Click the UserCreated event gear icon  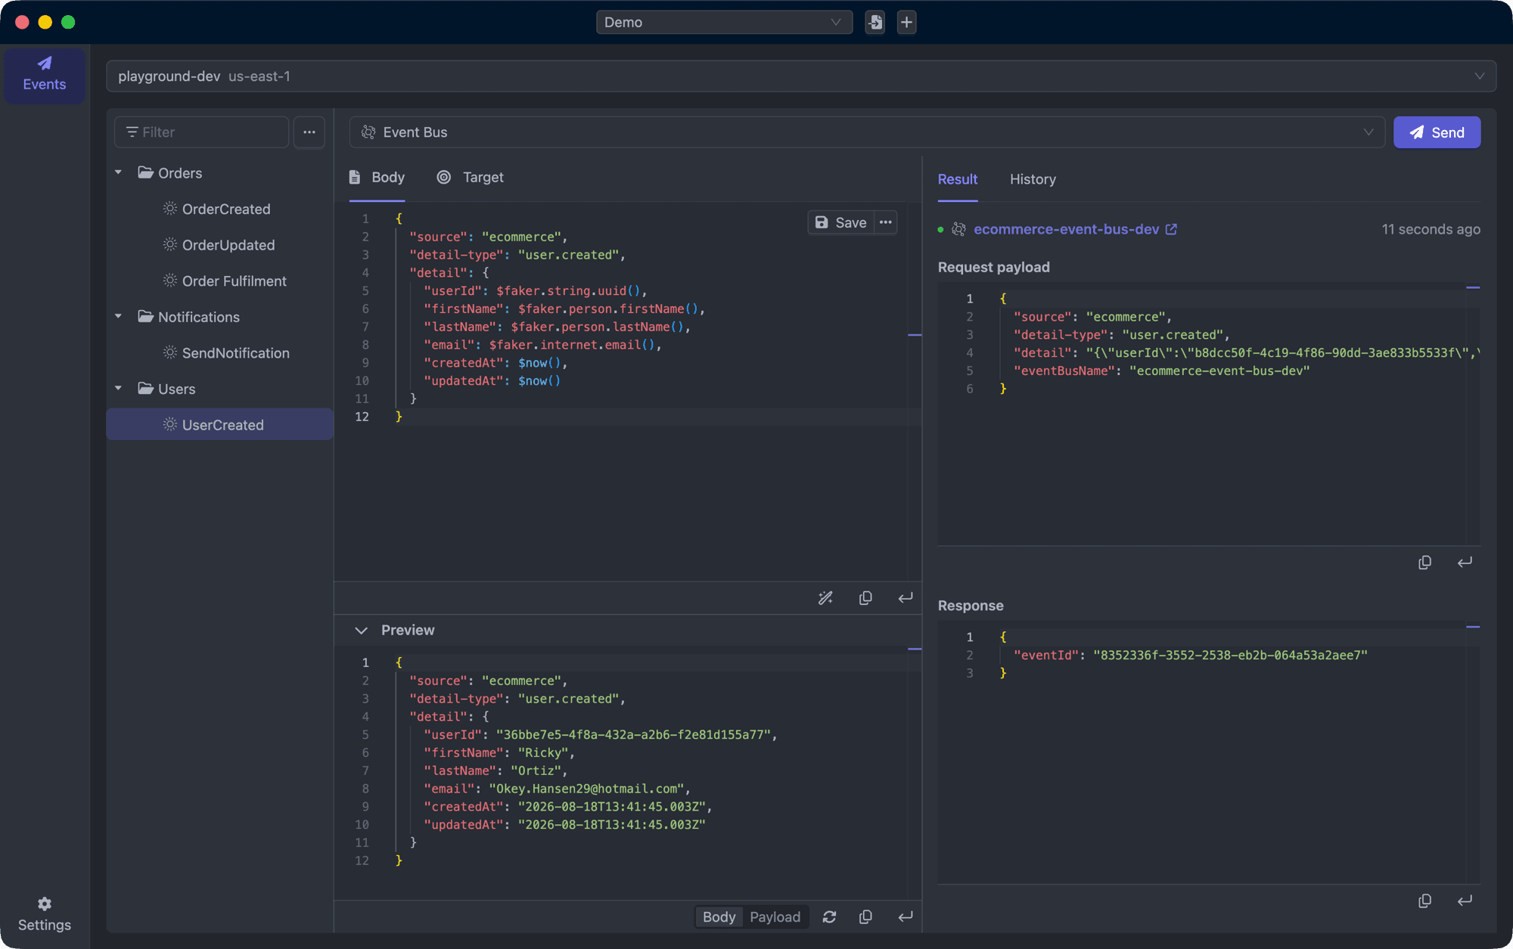(x=170, y=424)
